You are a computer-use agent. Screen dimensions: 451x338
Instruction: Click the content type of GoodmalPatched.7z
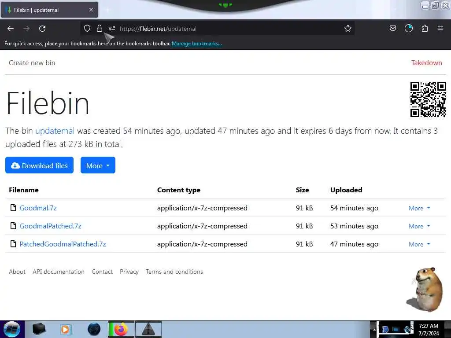click(x=202, y=226)
